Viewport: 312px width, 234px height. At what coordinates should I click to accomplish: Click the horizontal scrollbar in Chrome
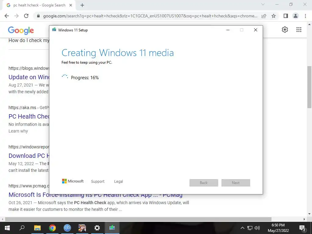pos(138,219)
